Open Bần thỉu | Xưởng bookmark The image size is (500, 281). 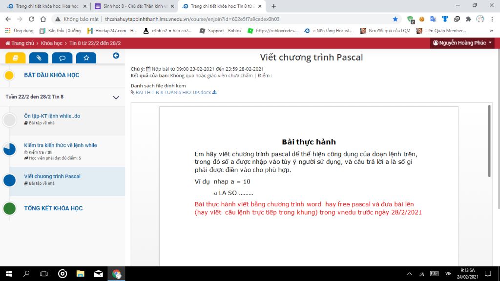[x=60, y=31]
